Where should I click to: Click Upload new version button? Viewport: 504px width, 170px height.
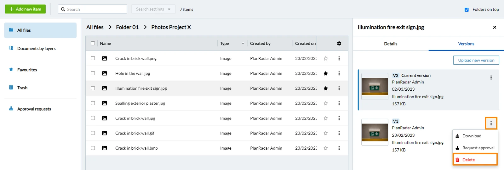point(476,60)
